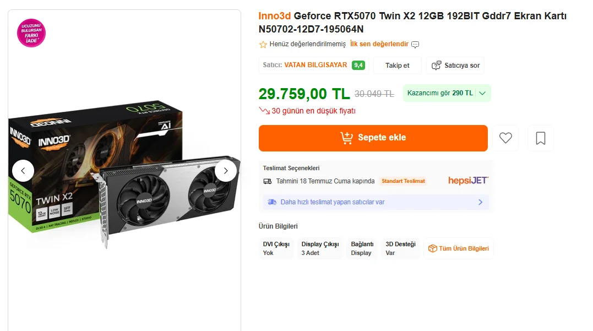Follow seller with Takip et button

pos(397,65)
